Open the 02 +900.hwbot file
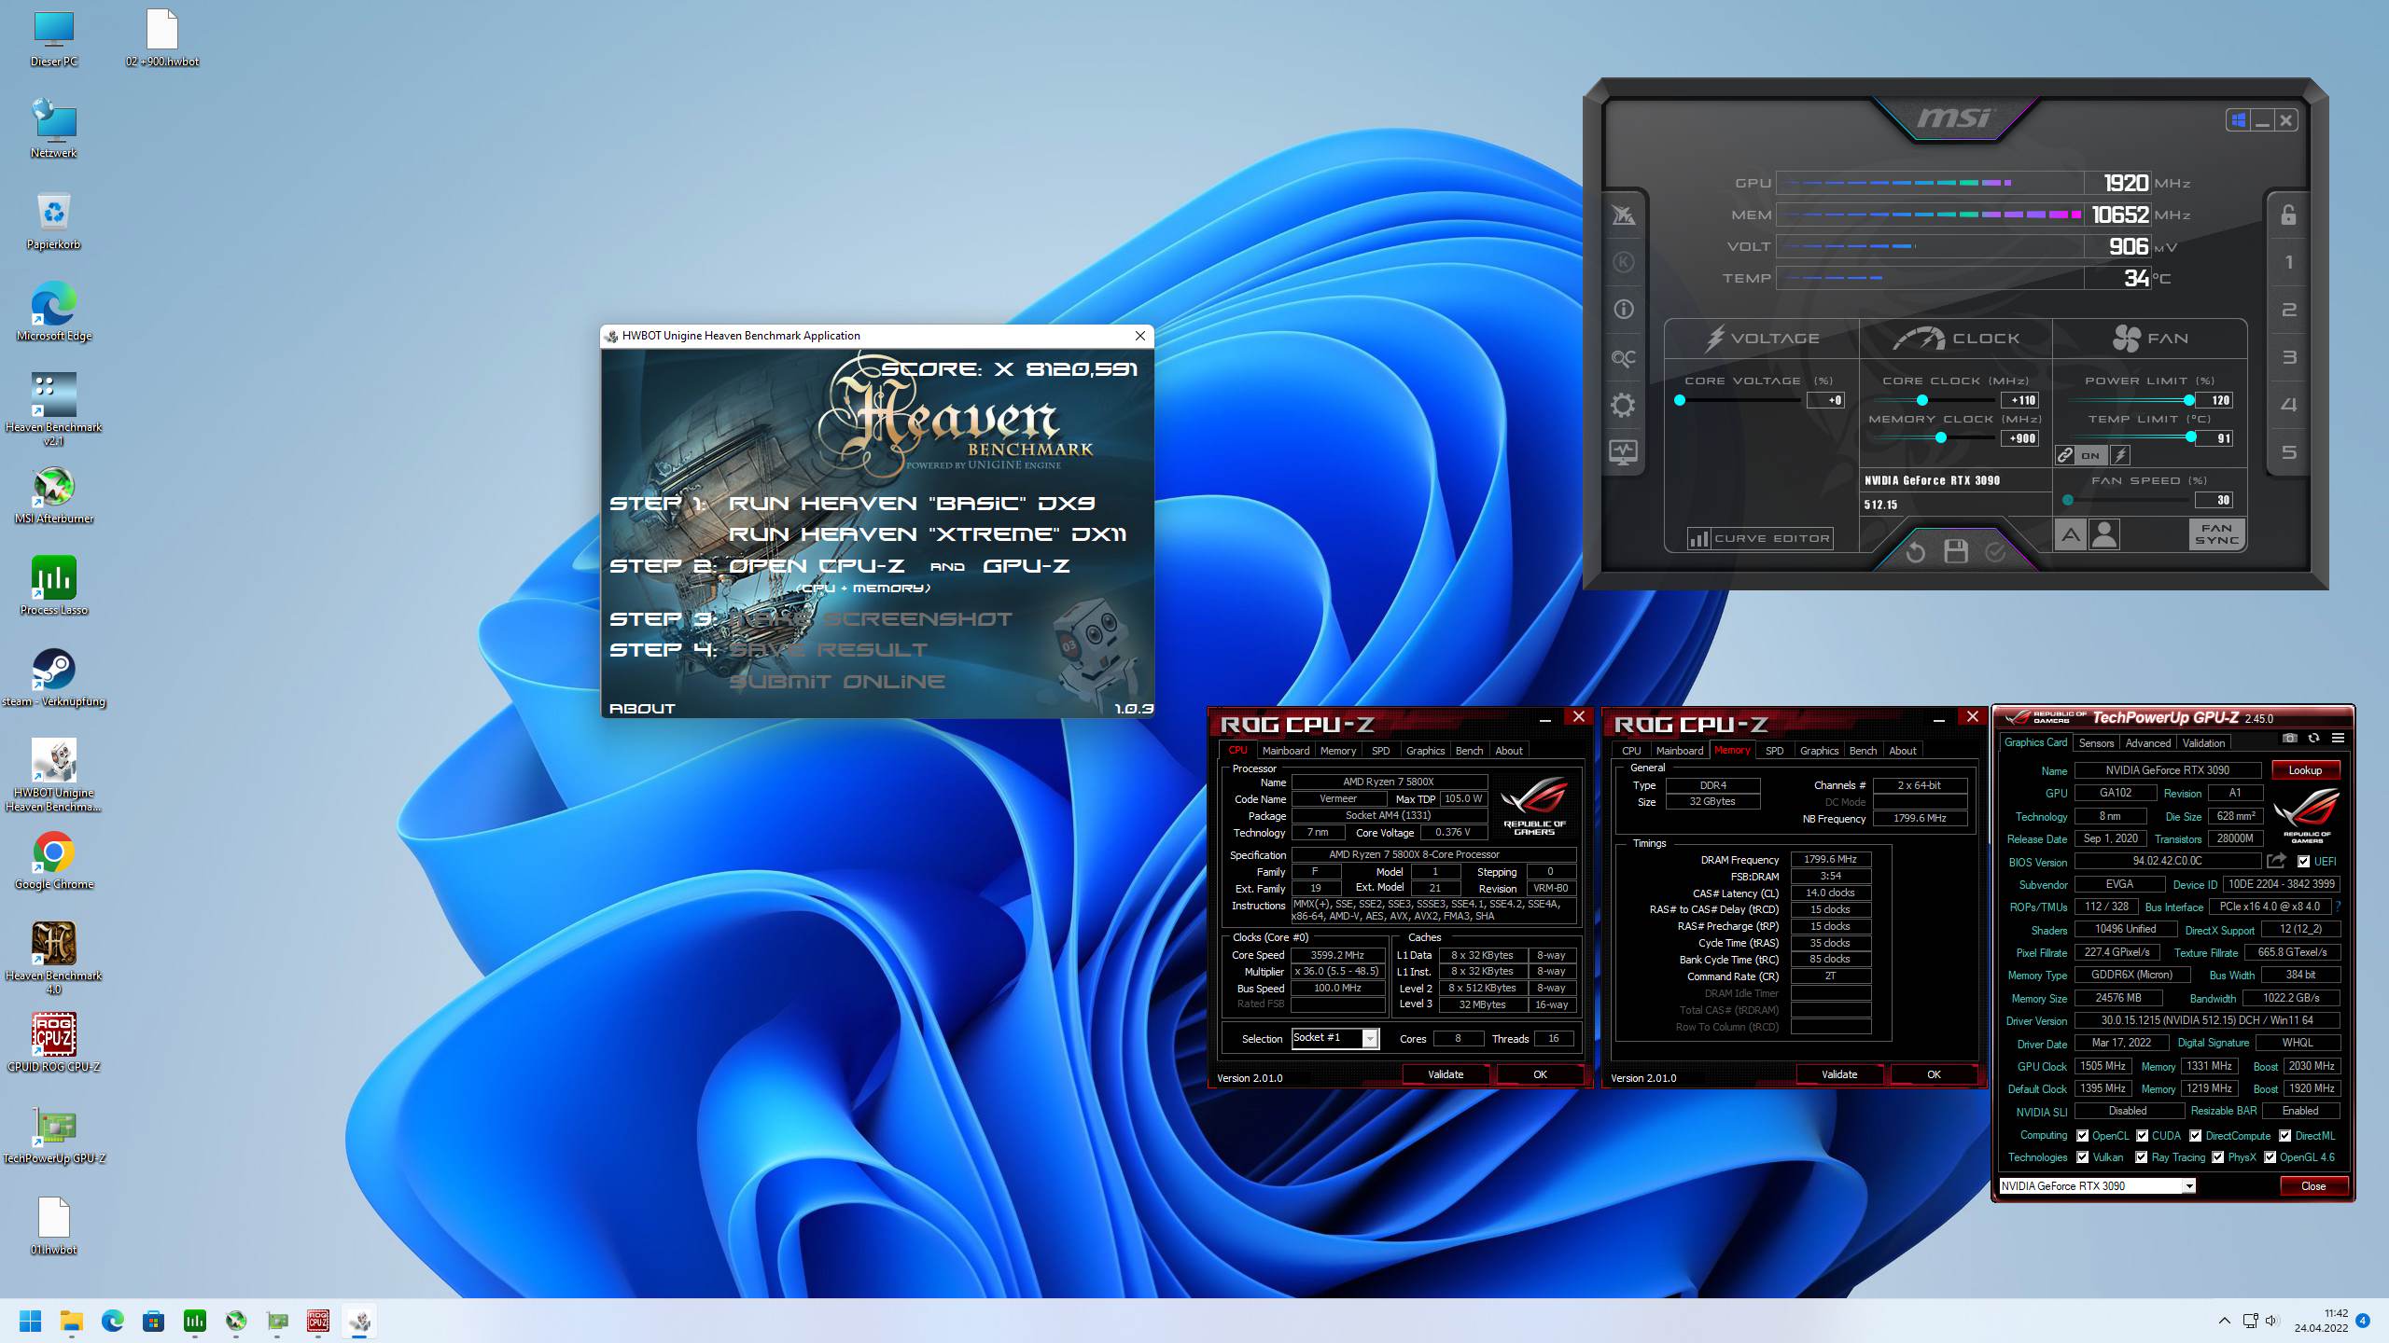Image resolution: width=2389 pixels, height=1343 pixels. coord(162,38)
